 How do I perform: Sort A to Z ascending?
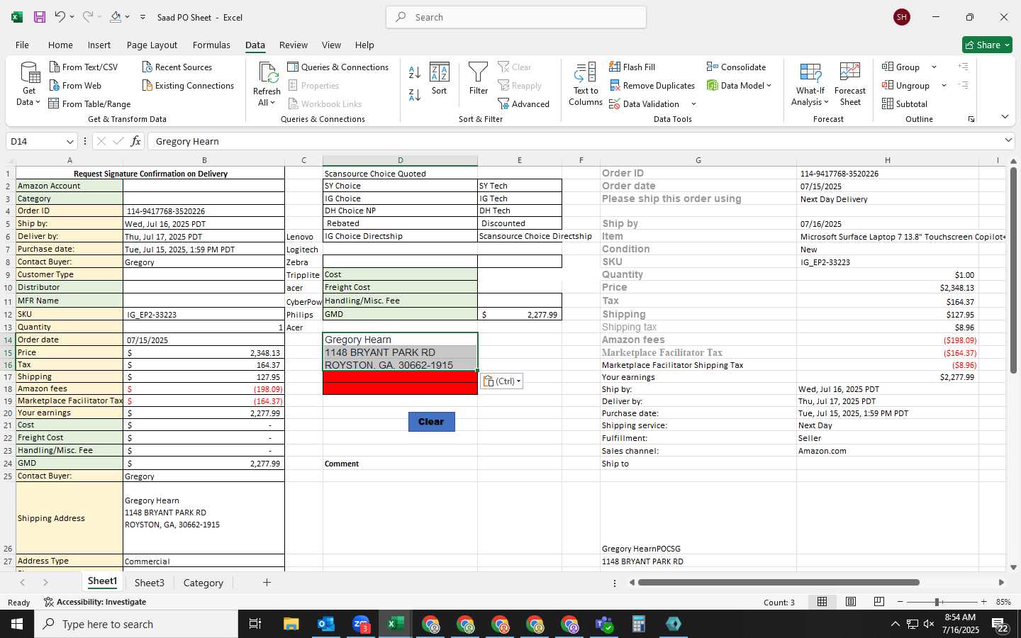click(x=415, y=72)
